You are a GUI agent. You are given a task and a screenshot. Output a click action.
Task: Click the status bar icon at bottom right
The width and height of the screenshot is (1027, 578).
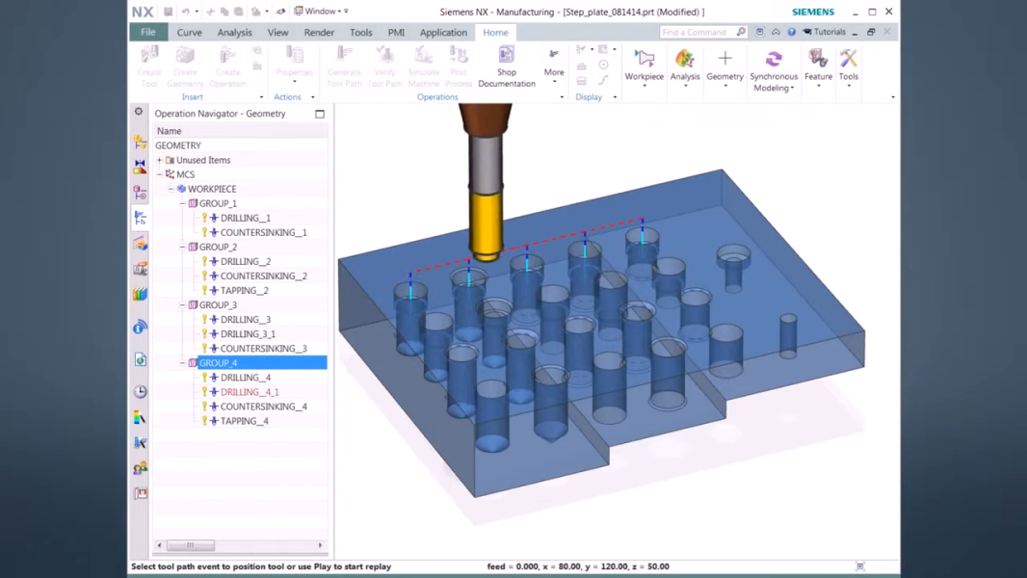coord(860,566)
